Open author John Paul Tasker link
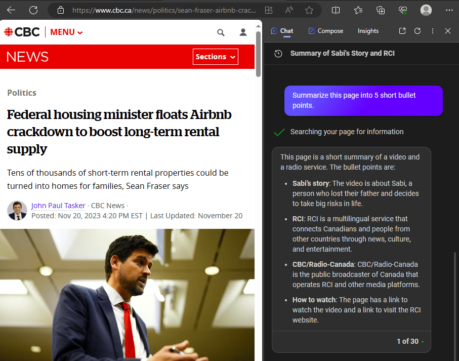This screenshot has height=361, width=459. coord(58,206)
